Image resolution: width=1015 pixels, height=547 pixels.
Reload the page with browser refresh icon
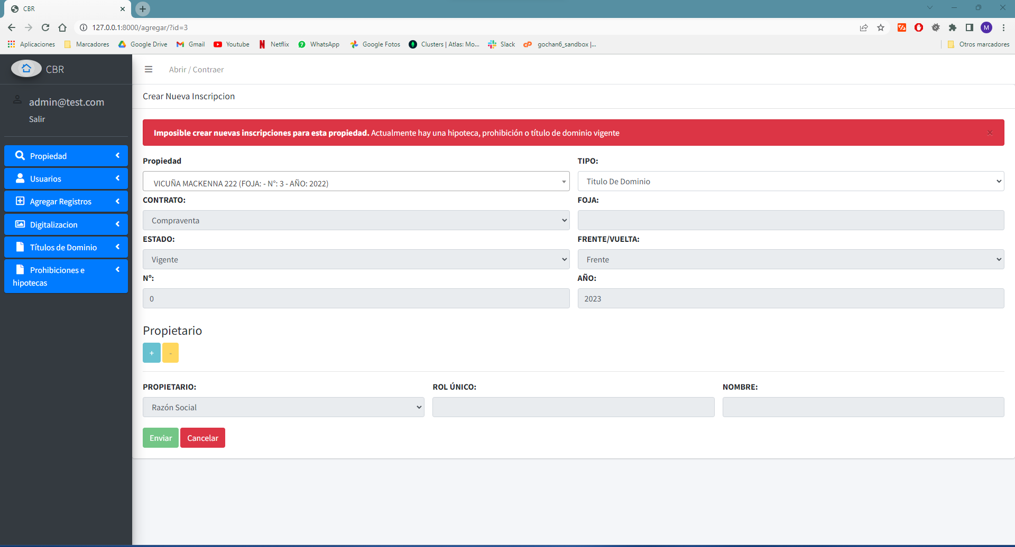point(45,27)
